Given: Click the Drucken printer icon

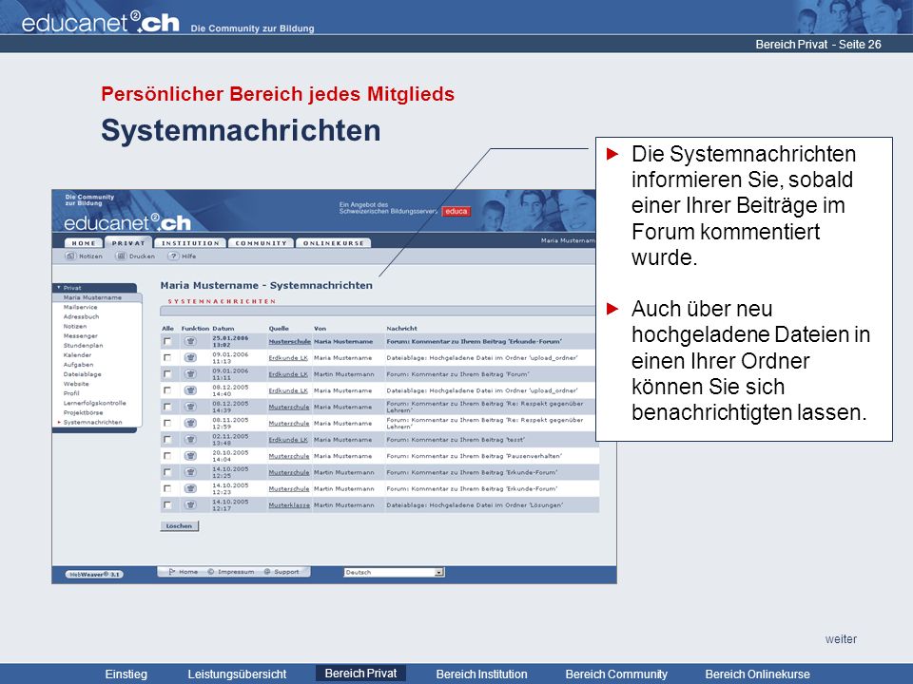Looking at the screenshot, I should (x=121, y=256).
